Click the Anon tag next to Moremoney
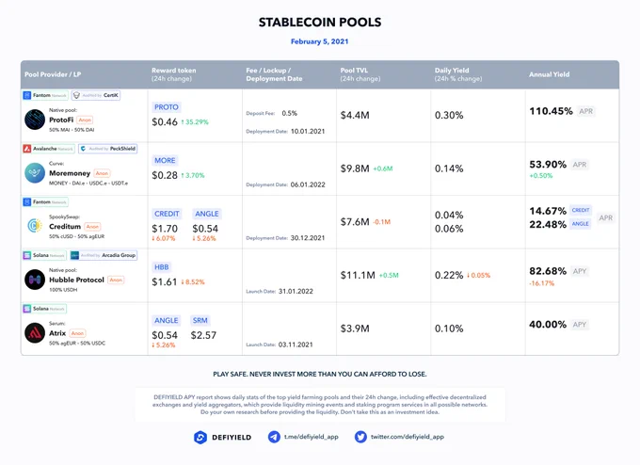640x465 pixels. [x=102, y=173]
